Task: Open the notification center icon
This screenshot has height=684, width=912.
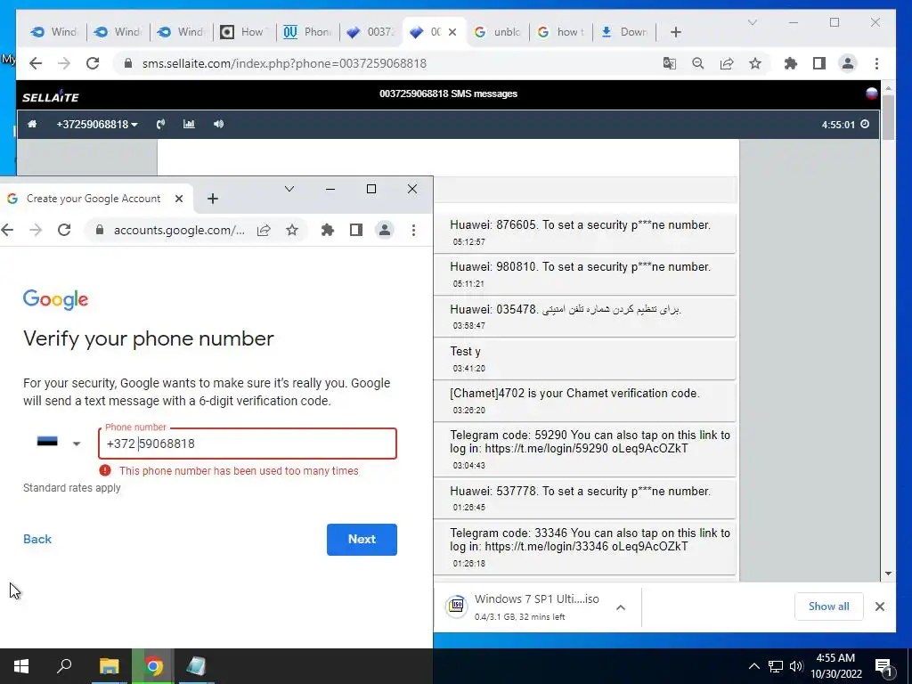Action: [x=883, y=666]
